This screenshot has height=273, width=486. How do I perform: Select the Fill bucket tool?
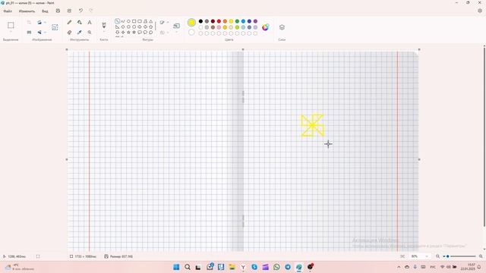tap(79, 22)
